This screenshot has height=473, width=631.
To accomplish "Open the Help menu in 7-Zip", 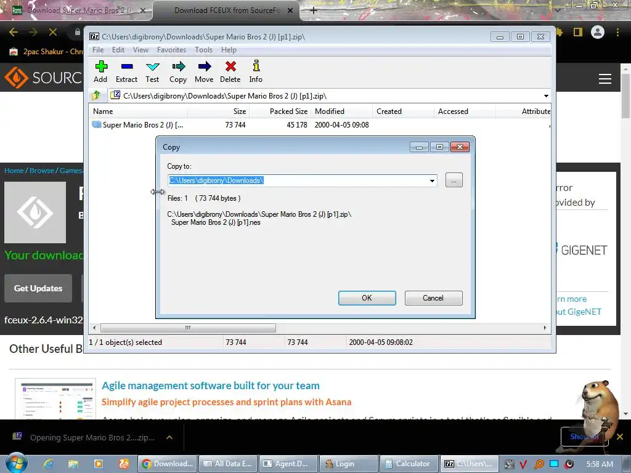I will [x=229, y=50].
